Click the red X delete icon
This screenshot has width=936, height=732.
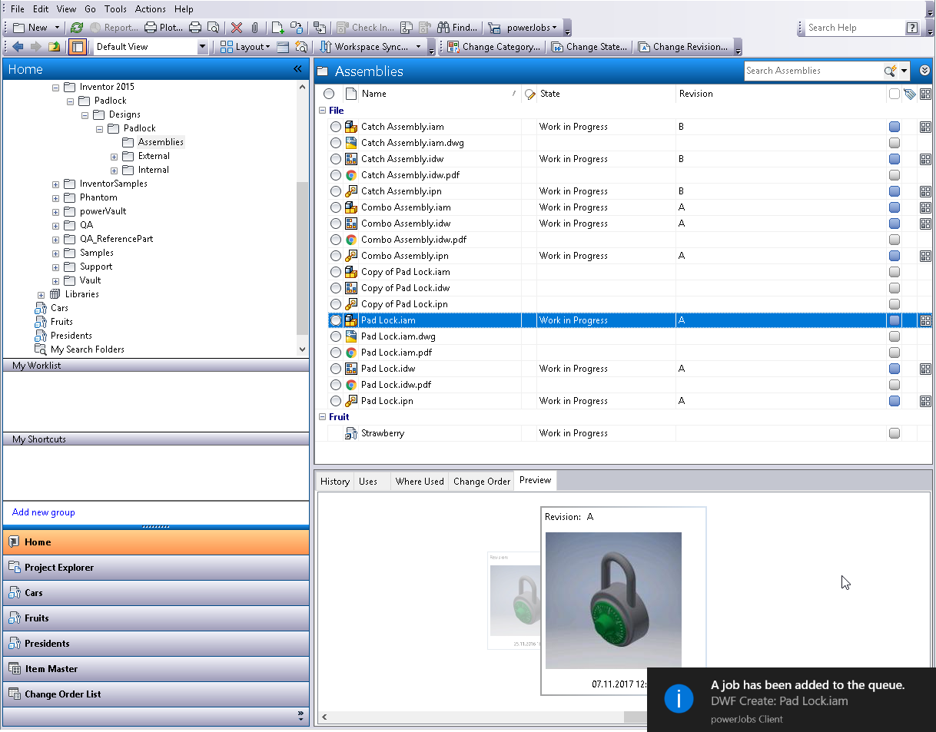tap(237, 28)
